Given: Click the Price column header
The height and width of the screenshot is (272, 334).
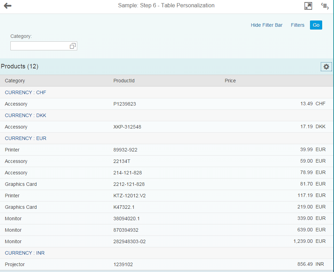Looking at the screenshot, I should (230, 81).
